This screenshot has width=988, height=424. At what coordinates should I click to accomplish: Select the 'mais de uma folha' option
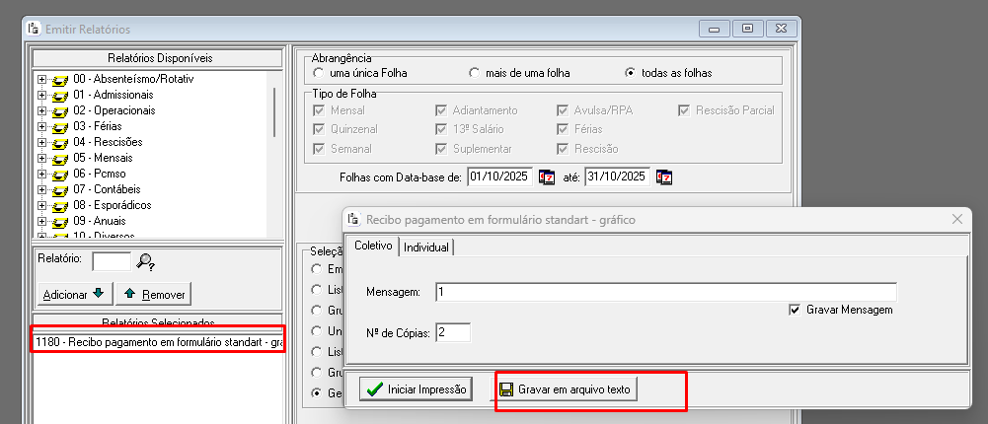pos(475,73)
